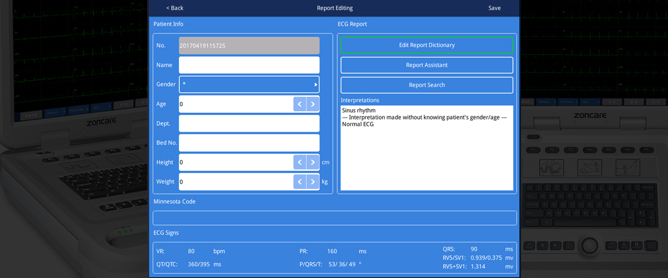668x278 pixels.
Task: Open Report Search
Action: (x=426, y=85)
